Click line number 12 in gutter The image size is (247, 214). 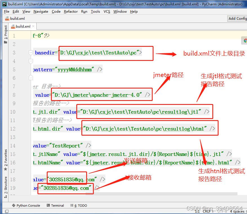coord(13,129)
